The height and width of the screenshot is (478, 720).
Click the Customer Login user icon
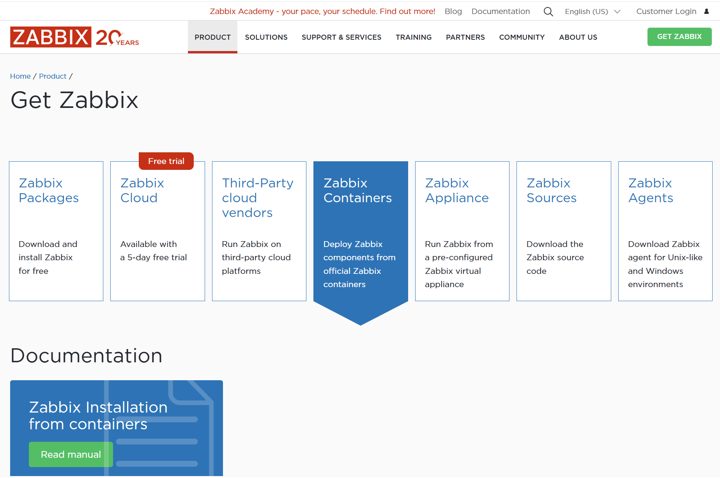(706, 11)
